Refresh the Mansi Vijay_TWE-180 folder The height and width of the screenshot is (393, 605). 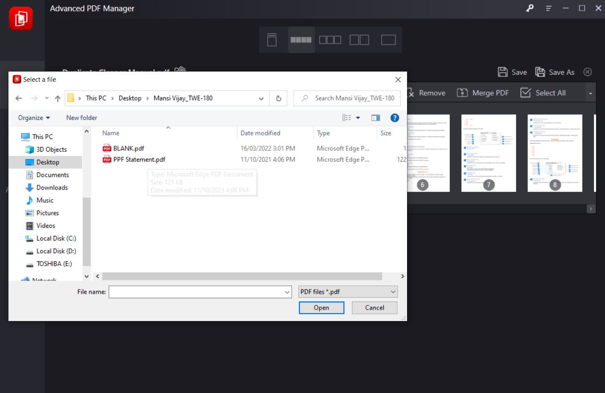coord(278,98)
